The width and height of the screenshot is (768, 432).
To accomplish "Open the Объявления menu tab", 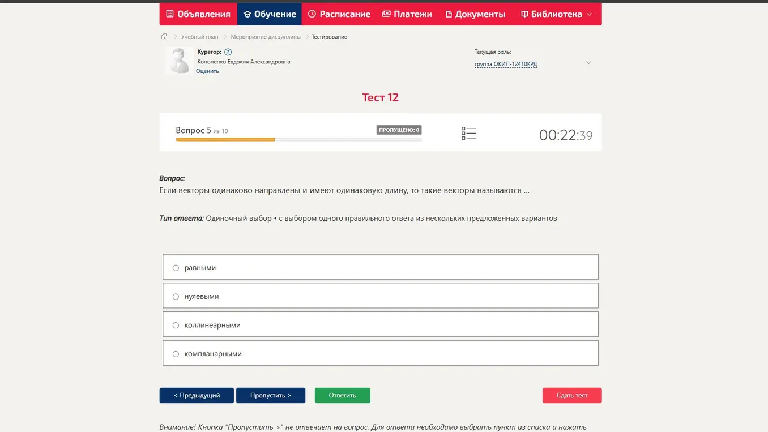I will click(x=198, y=14).
